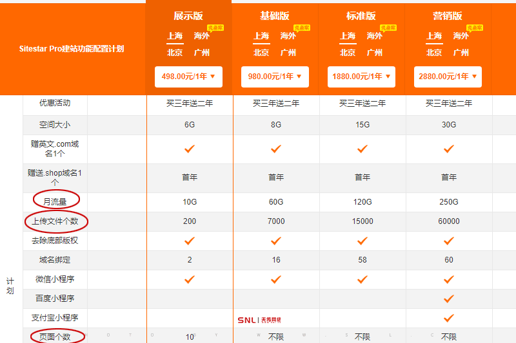Screen dimensions: 516x343
Task: Click the 免备案 badge on 展示版
Action: 215,28
